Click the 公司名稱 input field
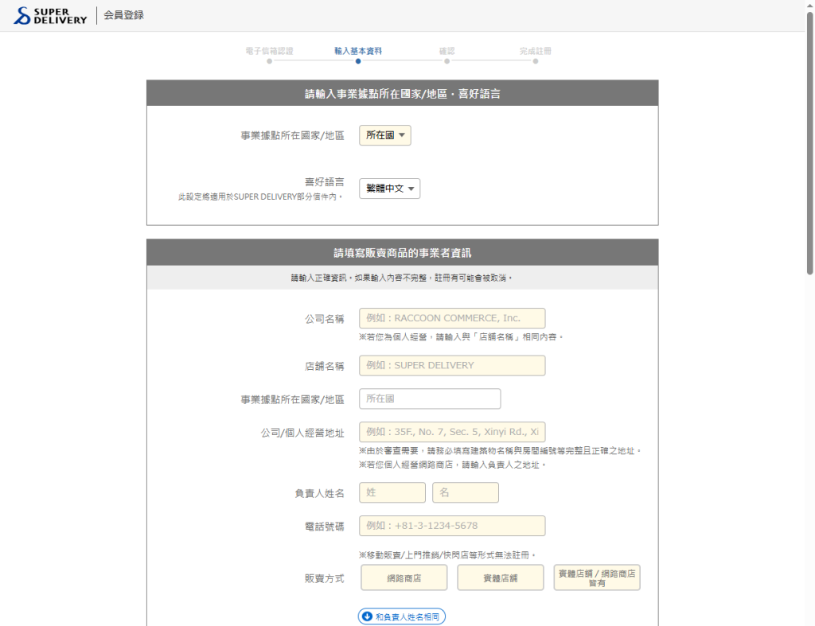The image size is (815, 626). (x=452, y=318)
